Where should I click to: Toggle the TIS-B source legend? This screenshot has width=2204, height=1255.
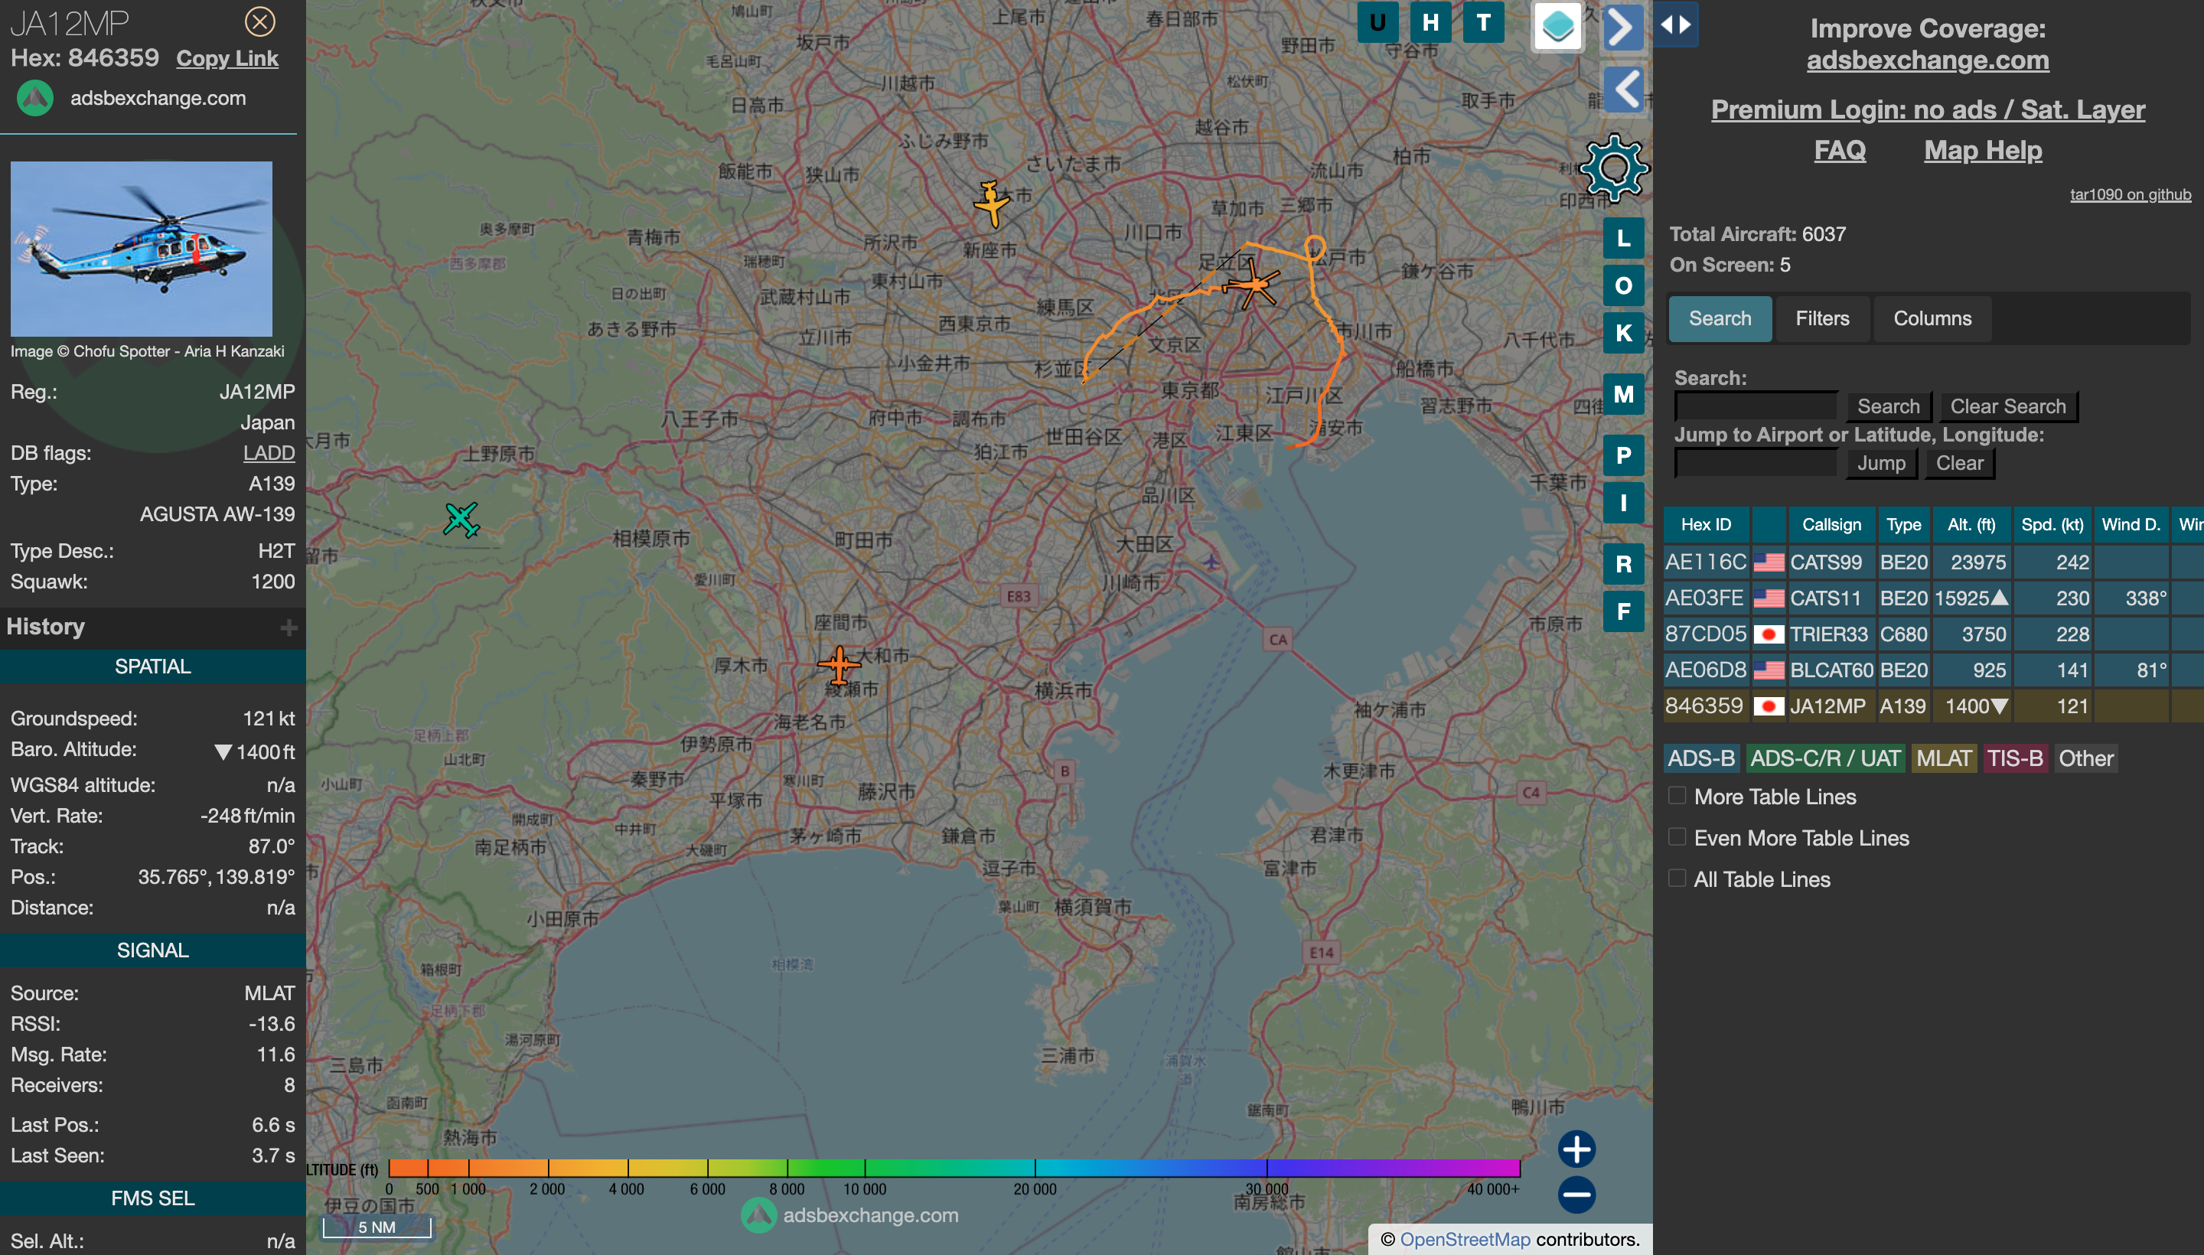pyautogui.click(x=2014, y=758)
